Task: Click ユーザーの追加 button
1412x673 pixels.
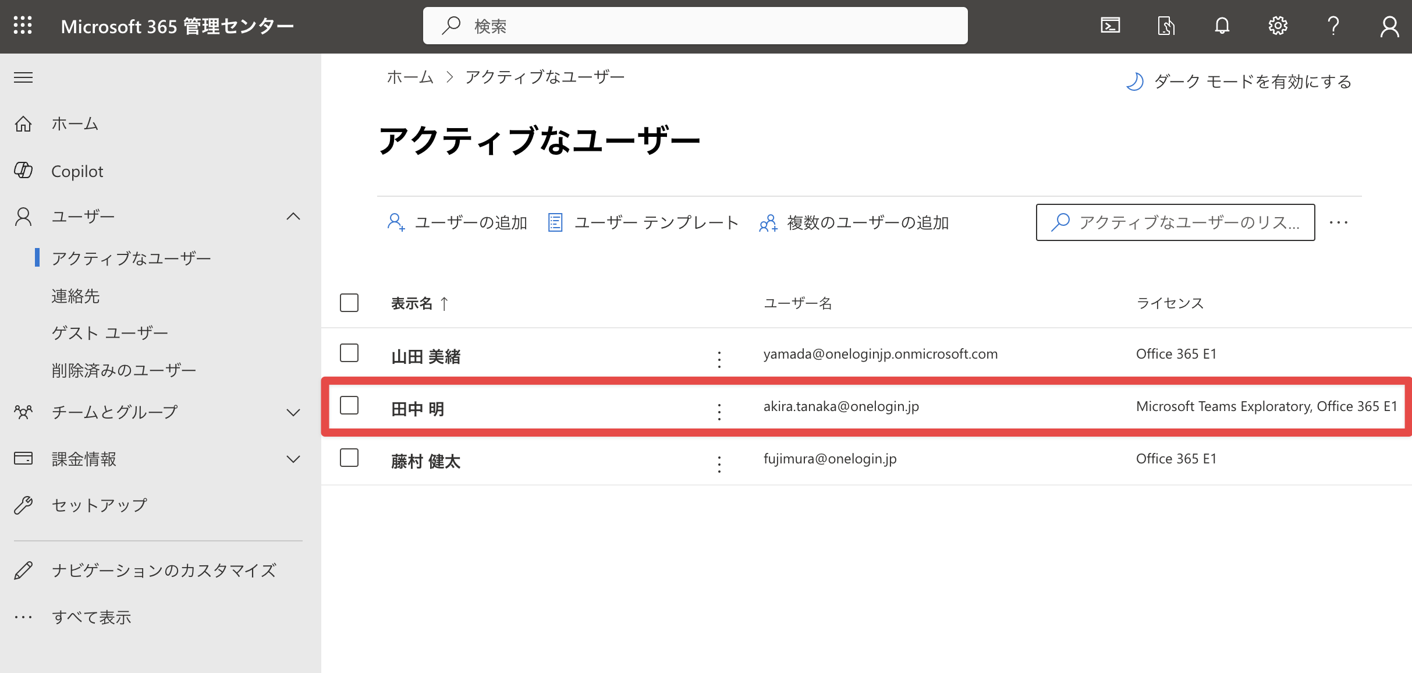Action: coord(457,222)
